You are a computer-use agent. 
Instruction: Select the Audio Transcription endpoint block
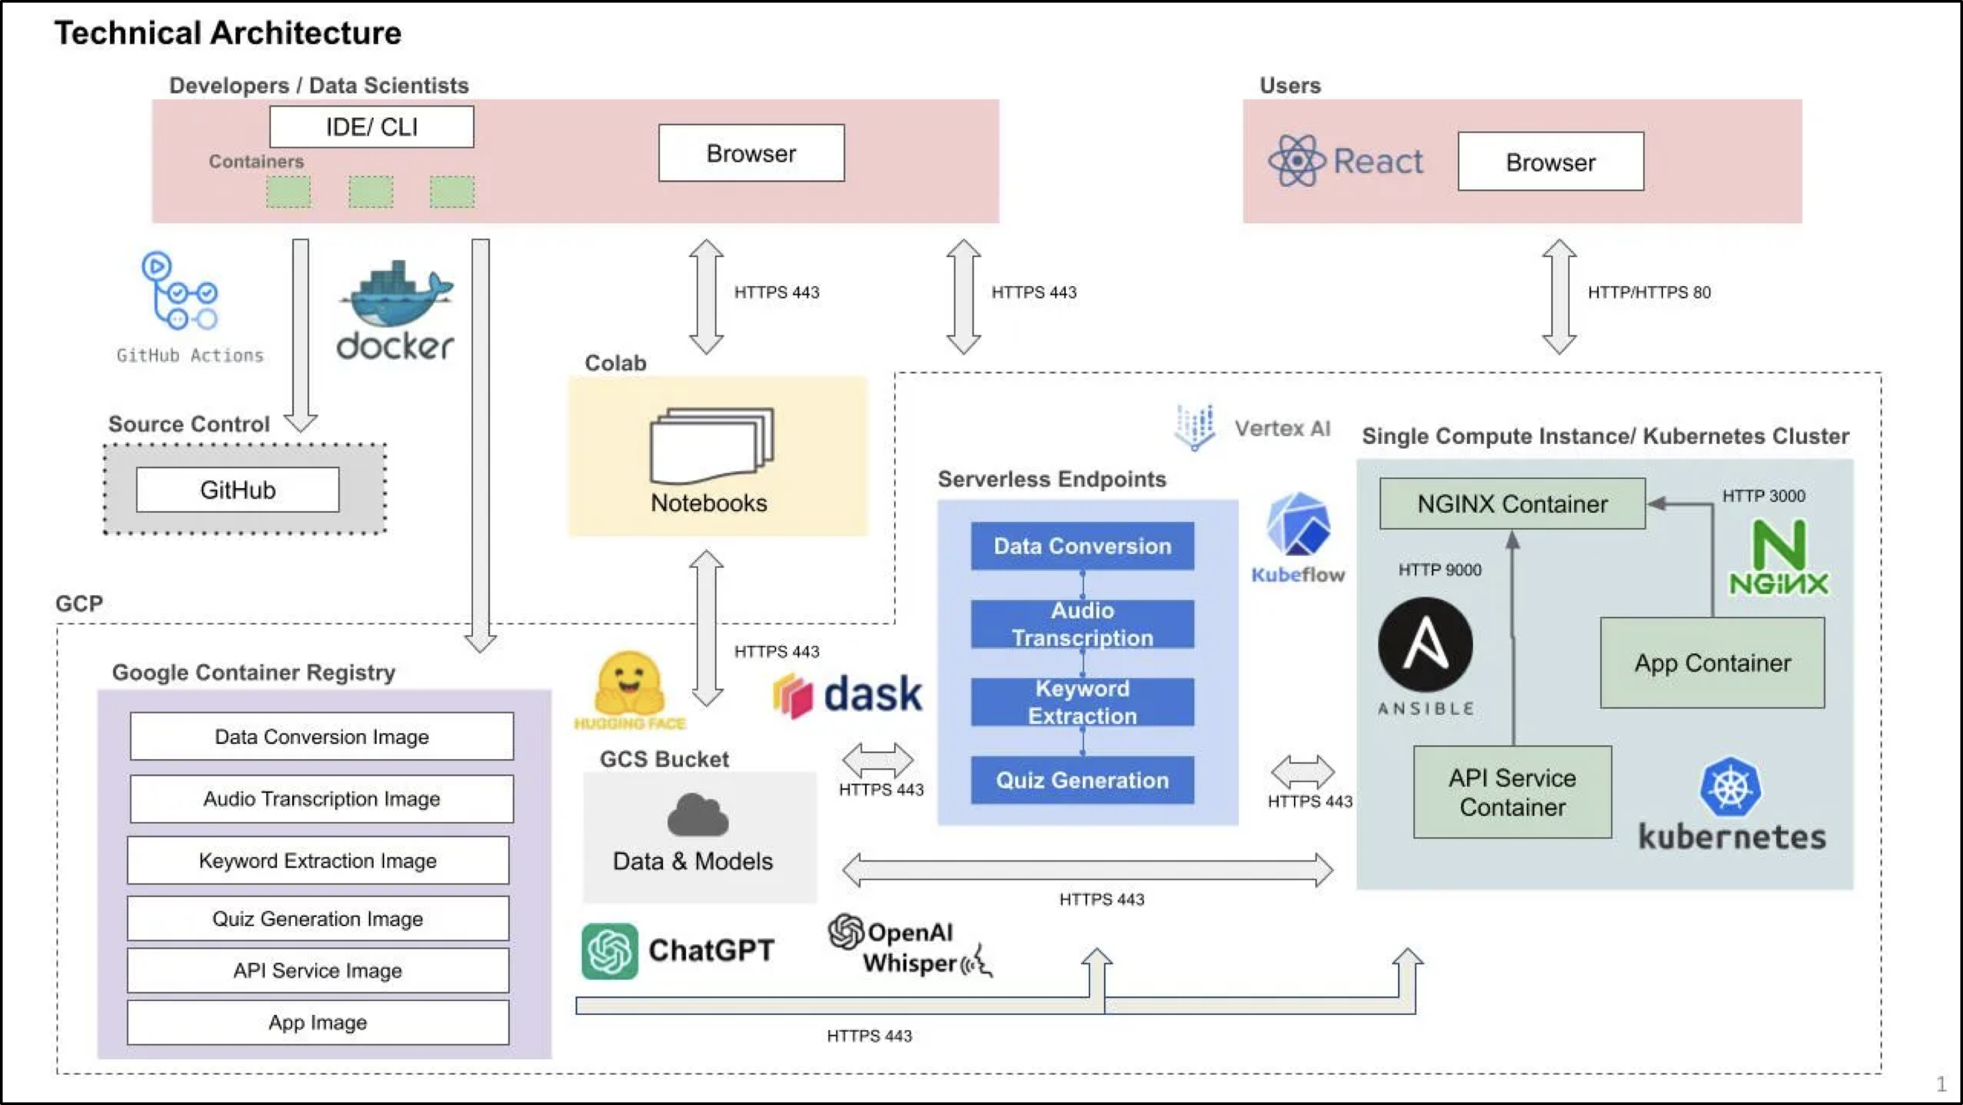tap(1082, 624)
